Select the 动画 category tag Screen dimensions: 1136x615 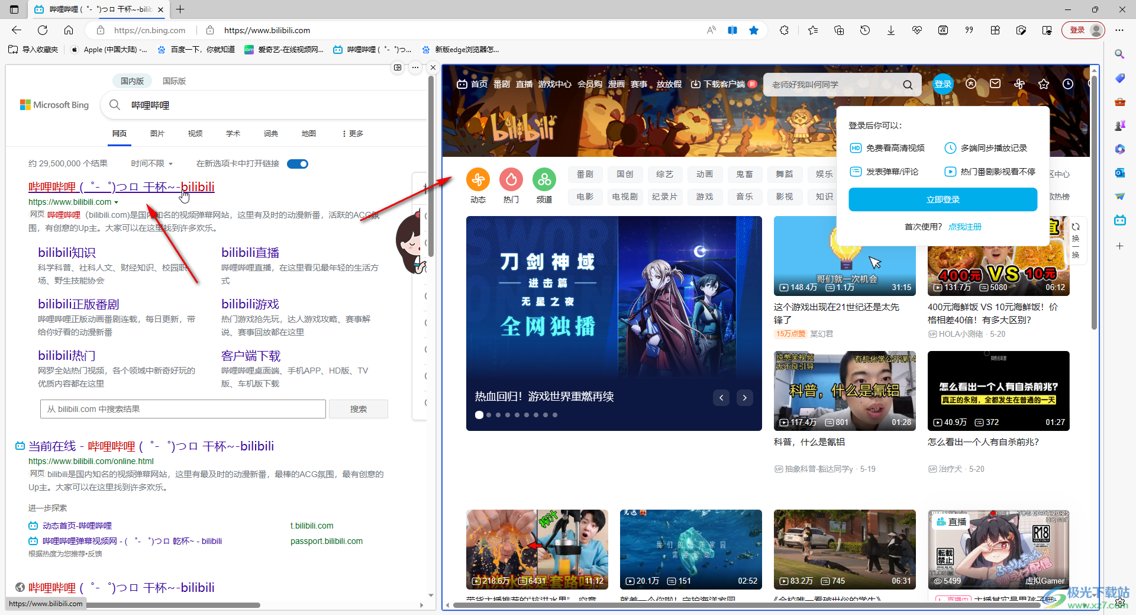pos(705,174)
